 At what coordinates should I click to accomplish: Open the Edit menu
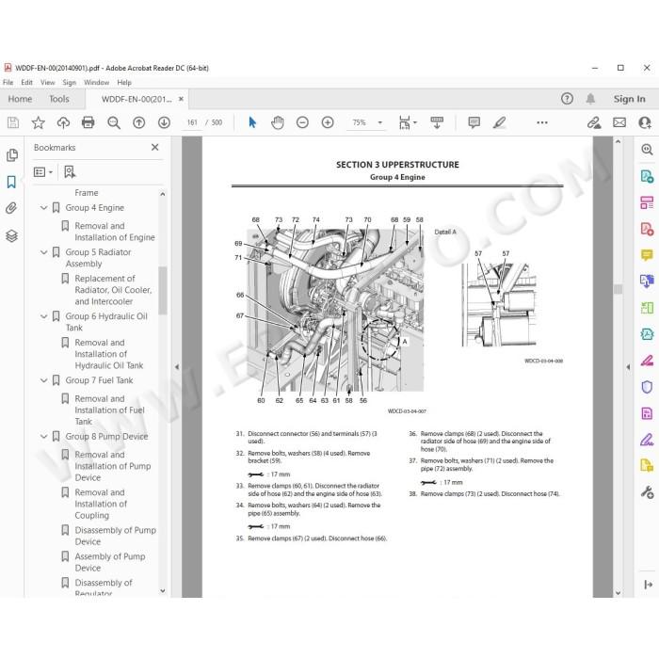(x=27, y=83)
